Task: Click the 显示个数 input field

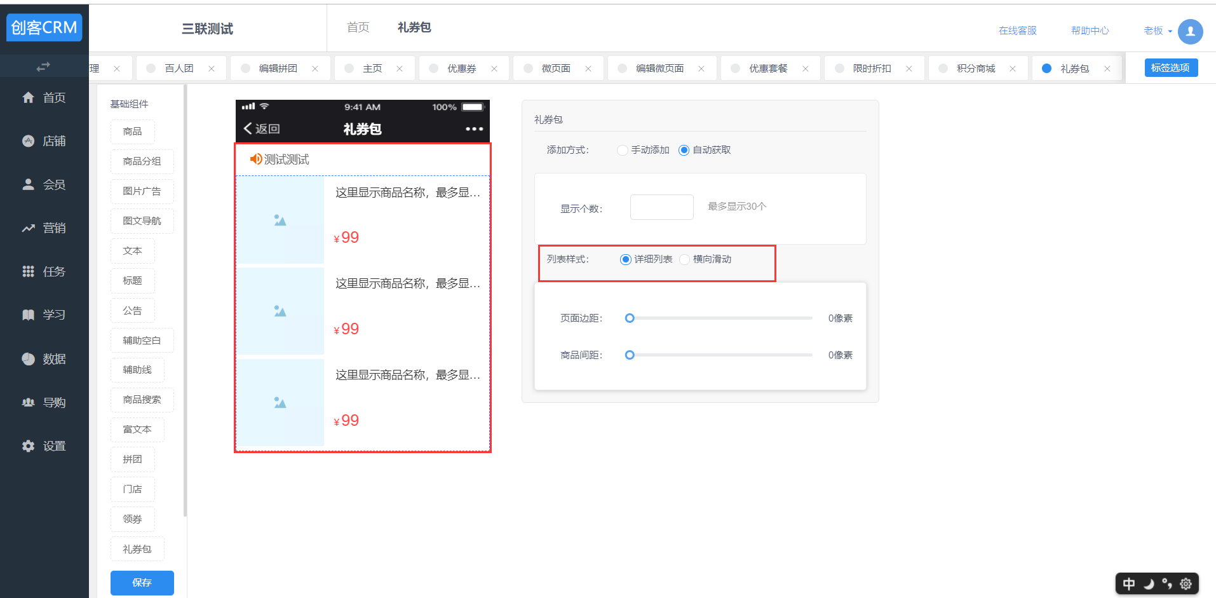Action: [x=661, y=207]
